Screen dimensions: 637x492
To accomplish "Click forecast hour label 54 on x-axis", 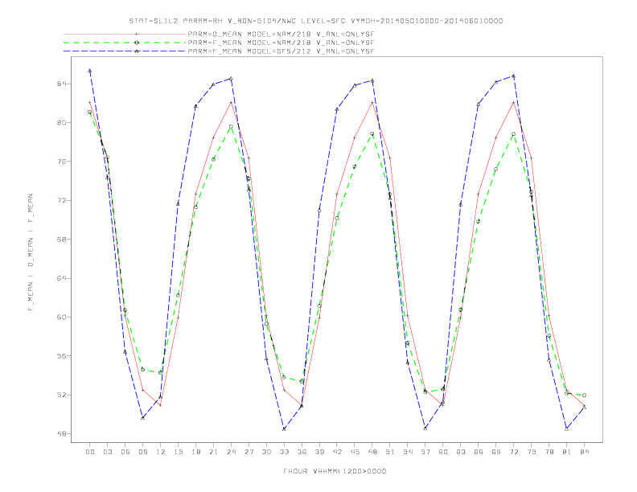I will tap(408, 452).
